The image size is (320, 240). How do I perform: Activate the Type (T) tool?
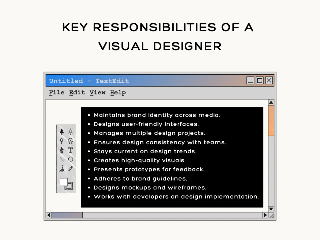(70, 150)
